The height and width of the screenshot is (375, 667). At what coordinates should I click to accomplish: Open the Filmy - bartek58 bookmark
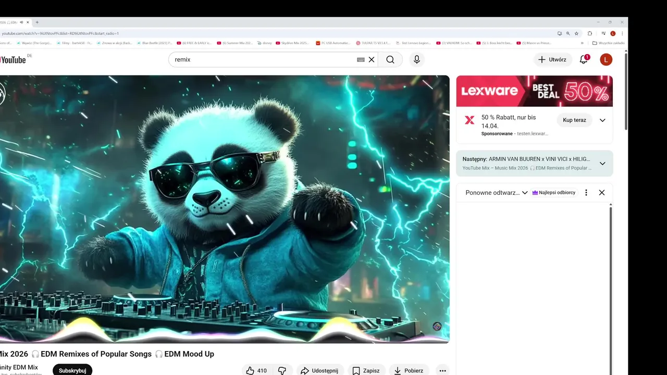[x=75, y=43]
